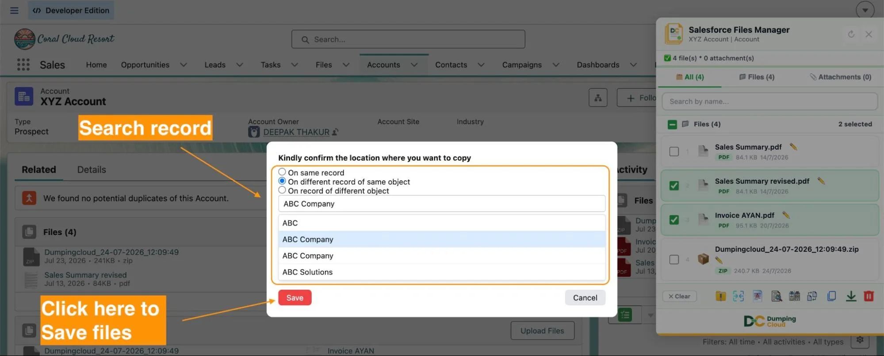Open the Sales Summary revised link in the Related list

[85, 275]
